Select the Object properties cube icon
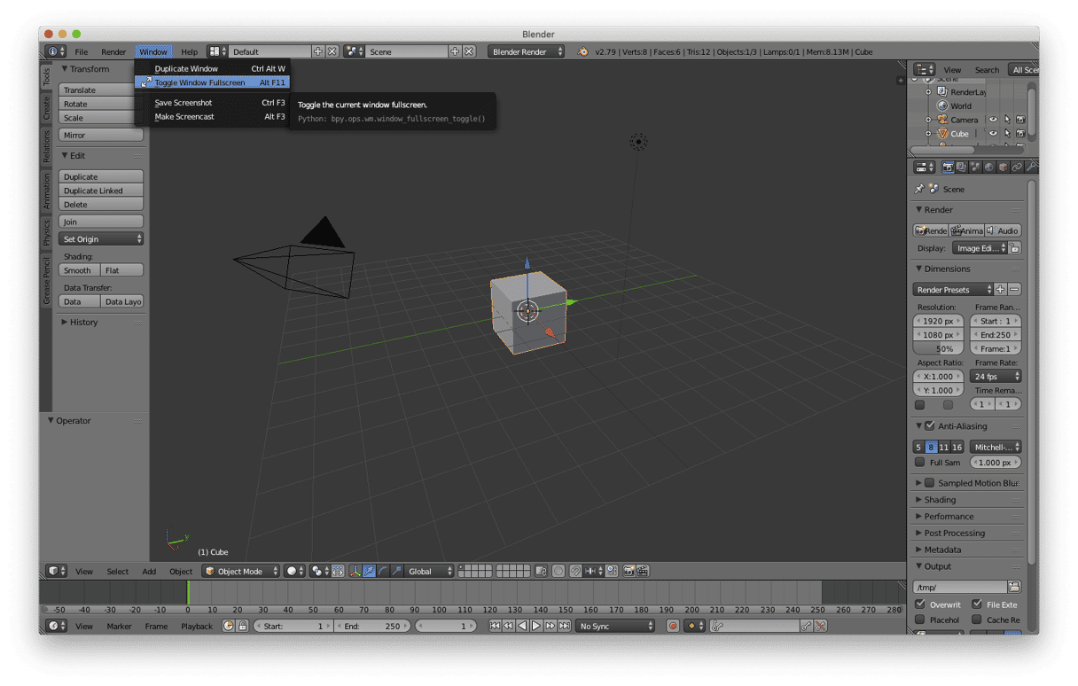Image resolution: width=1078 pixels, height=686 pixels. (x=1003, y=167)
